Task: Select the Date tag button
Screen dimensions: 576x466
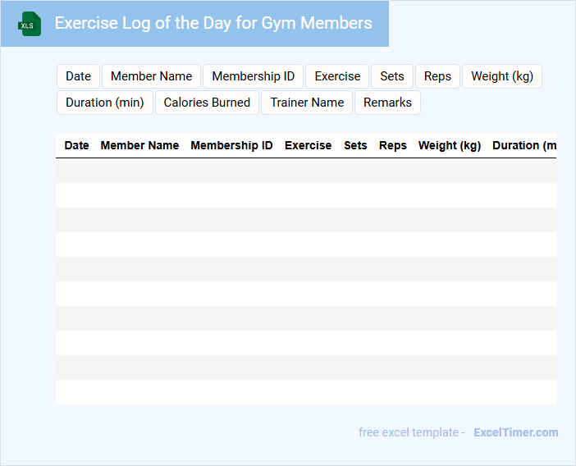Action: pos(78,76)
